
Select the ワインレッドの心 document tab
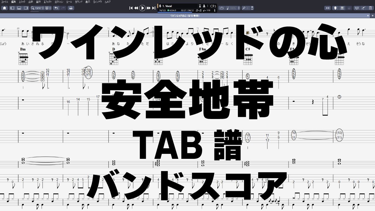coord(185,16)
